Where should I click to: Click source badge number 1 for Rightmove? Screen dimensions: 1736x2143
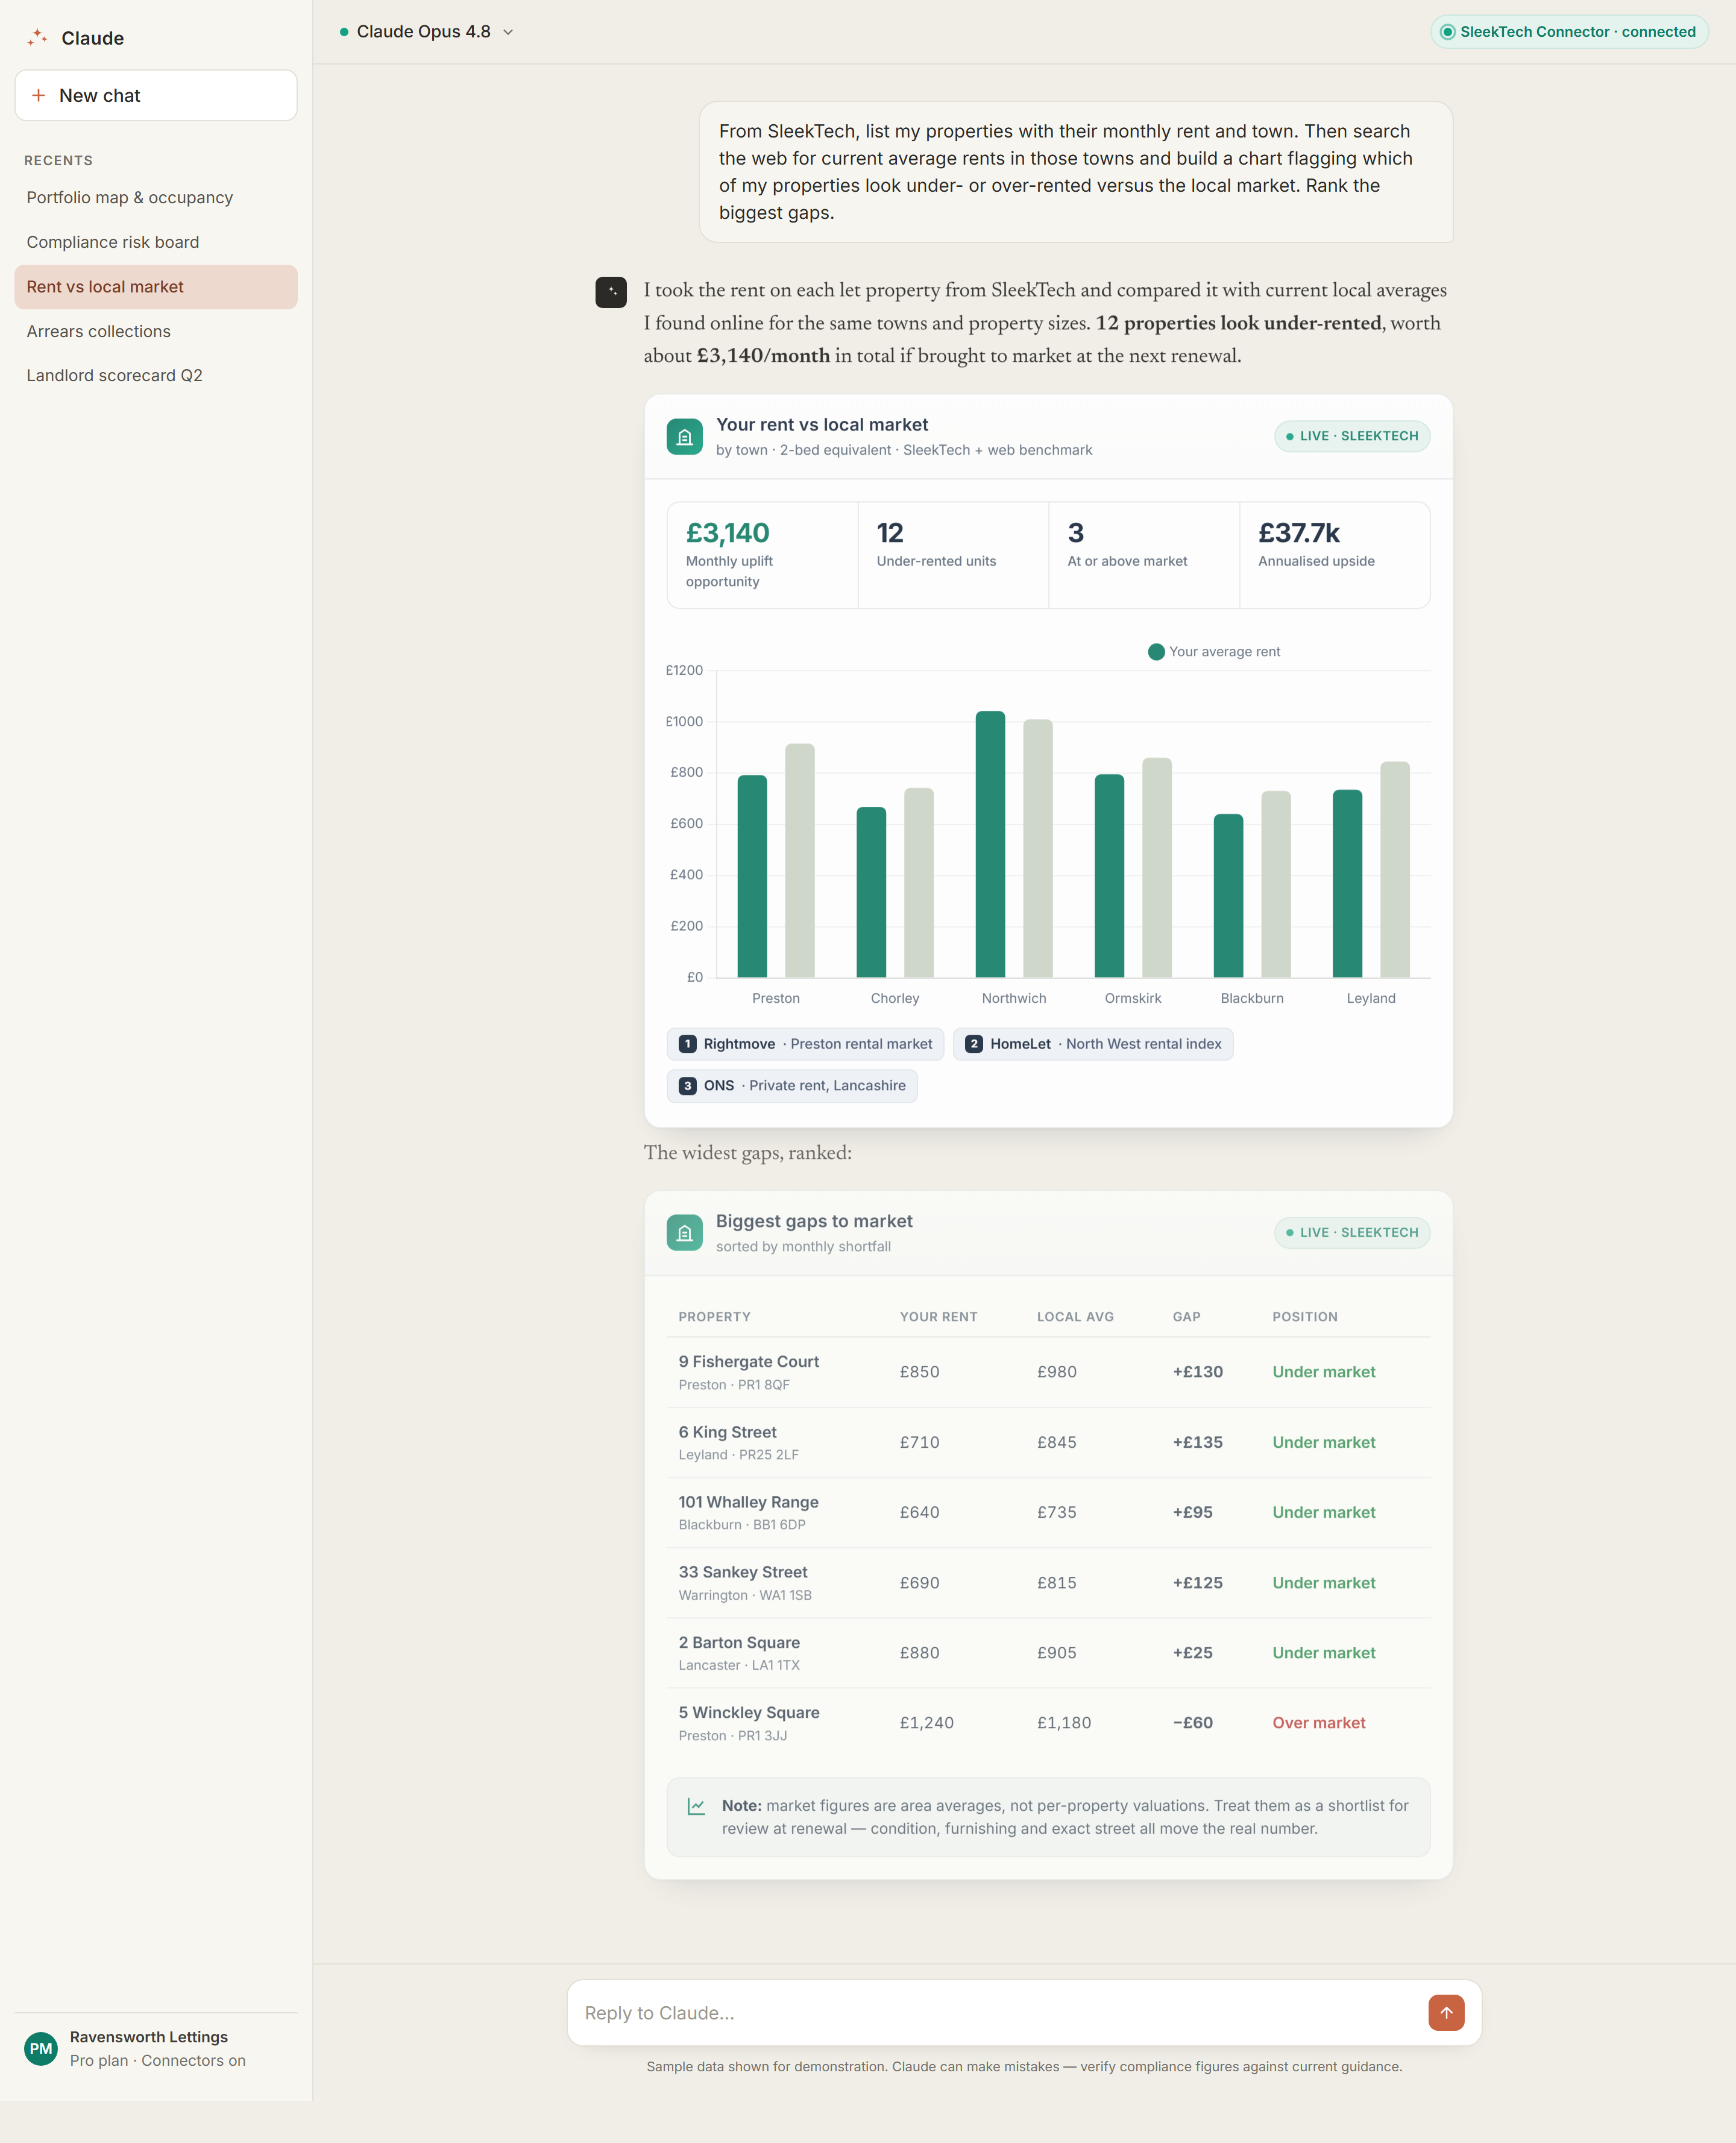pos(687,1044)
